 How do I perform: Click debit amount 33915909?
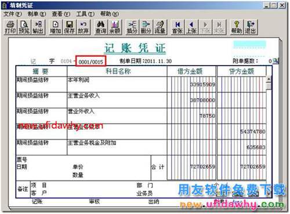click(x=202, y=85)
